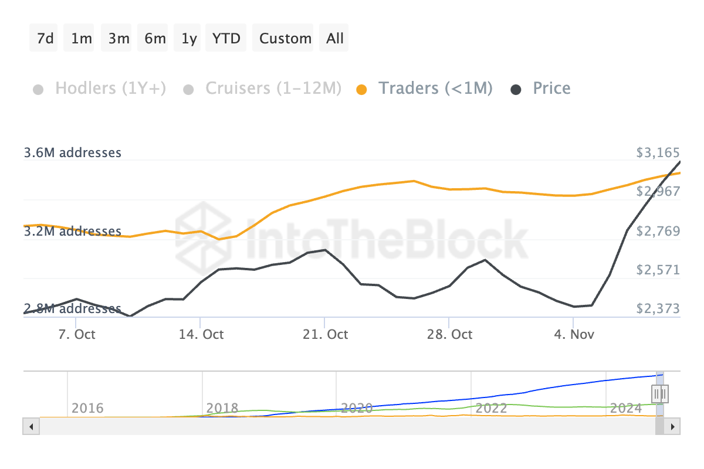The height and width of the screenshot is (469, 704).
Task: Select the 1m time range
Action: click(x=82, y=39)
